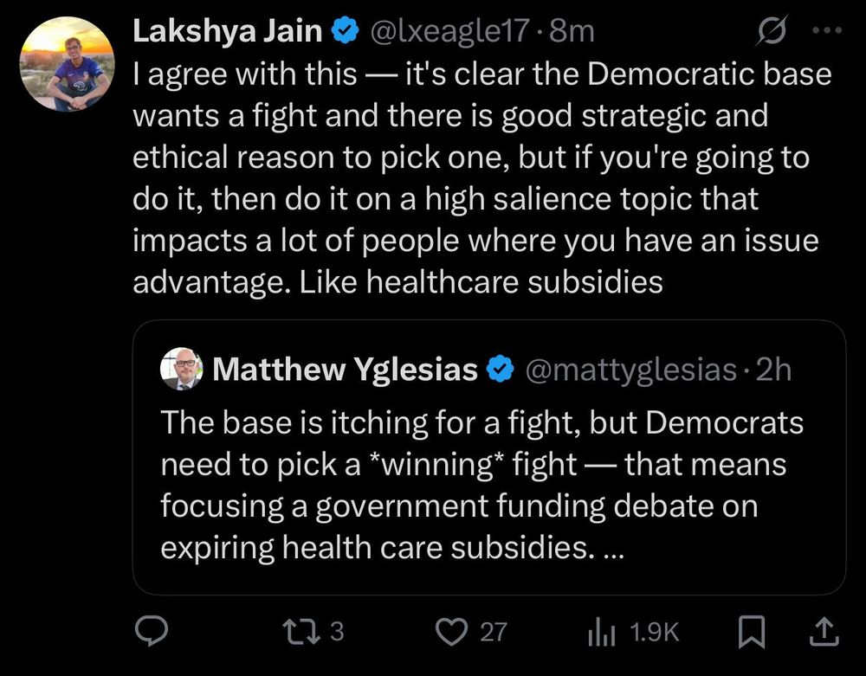Open Matthew Yglesias's profile name
The width and height of the screenshot is (866, 676).
click(x=344, y=370)
